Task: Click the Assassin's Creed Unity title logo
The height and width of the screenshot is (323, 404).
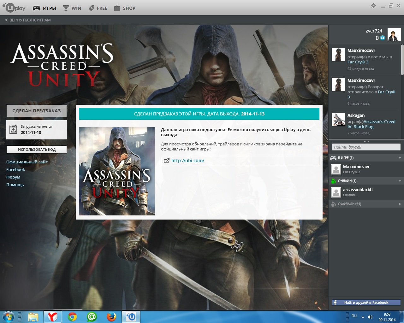Action: (62, 65)
